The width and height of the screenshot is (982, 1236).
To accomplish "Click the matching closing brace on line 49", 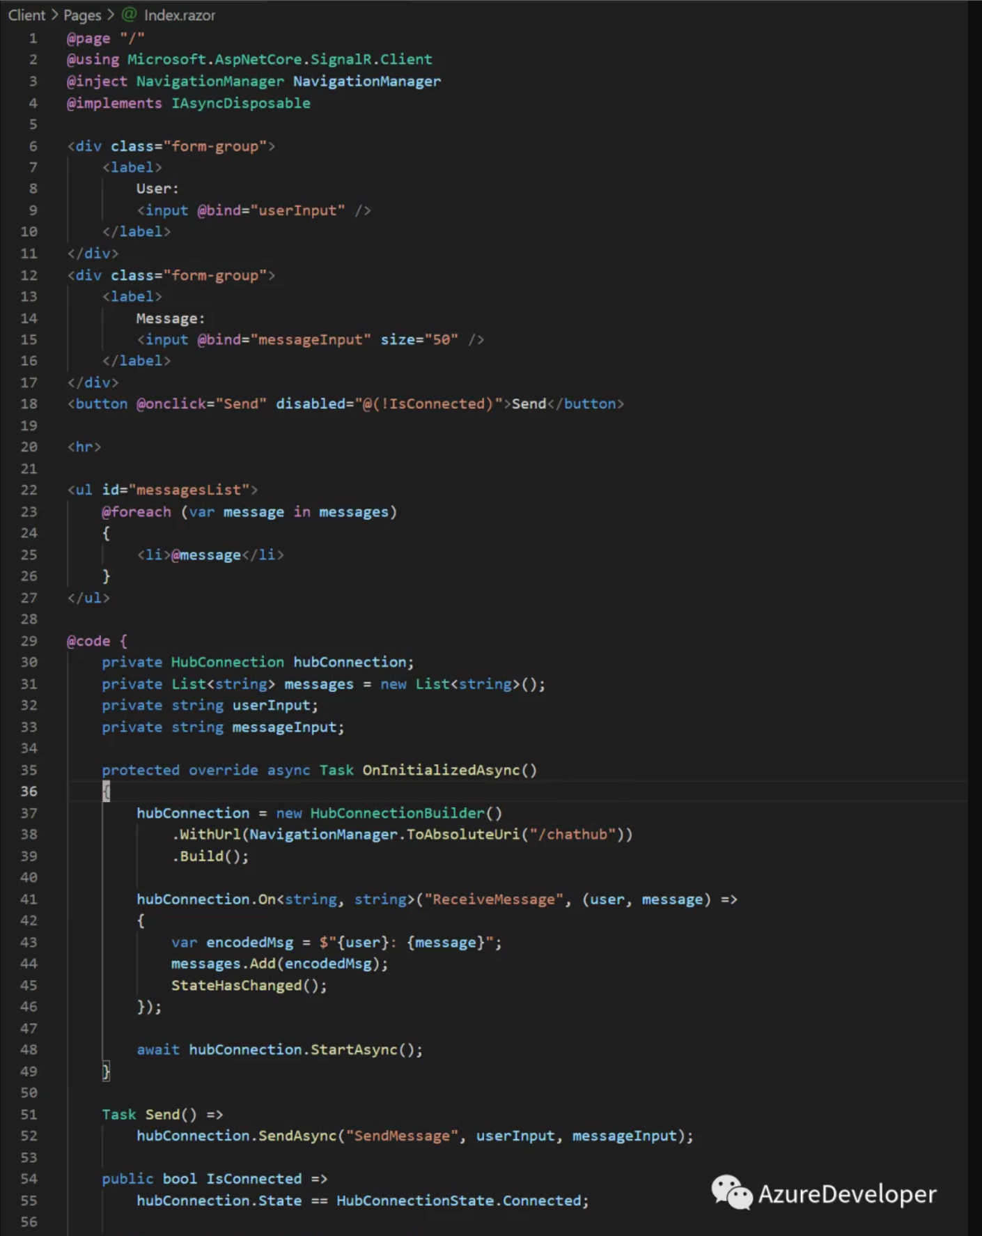I will click(106, 1072).
